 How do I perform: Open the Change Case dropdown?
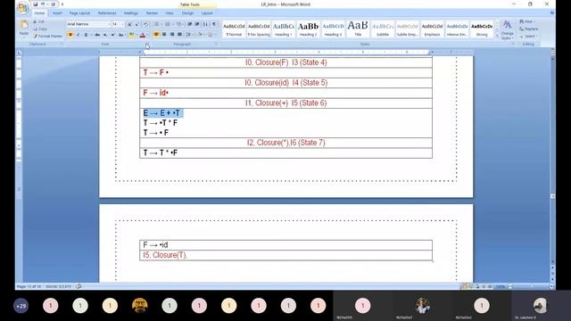point(121,35)
